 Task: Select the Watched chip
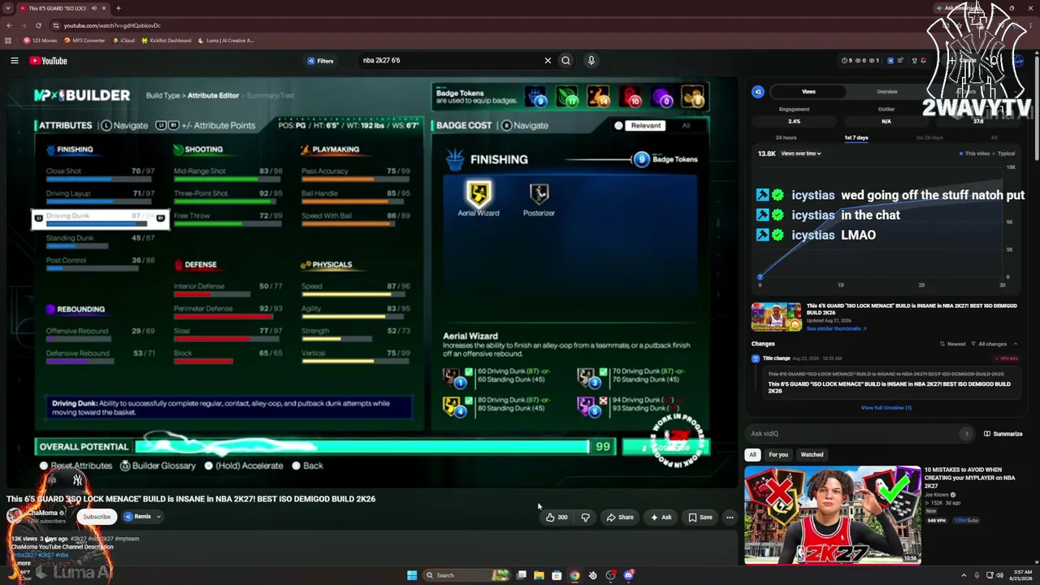click(812, 455)
